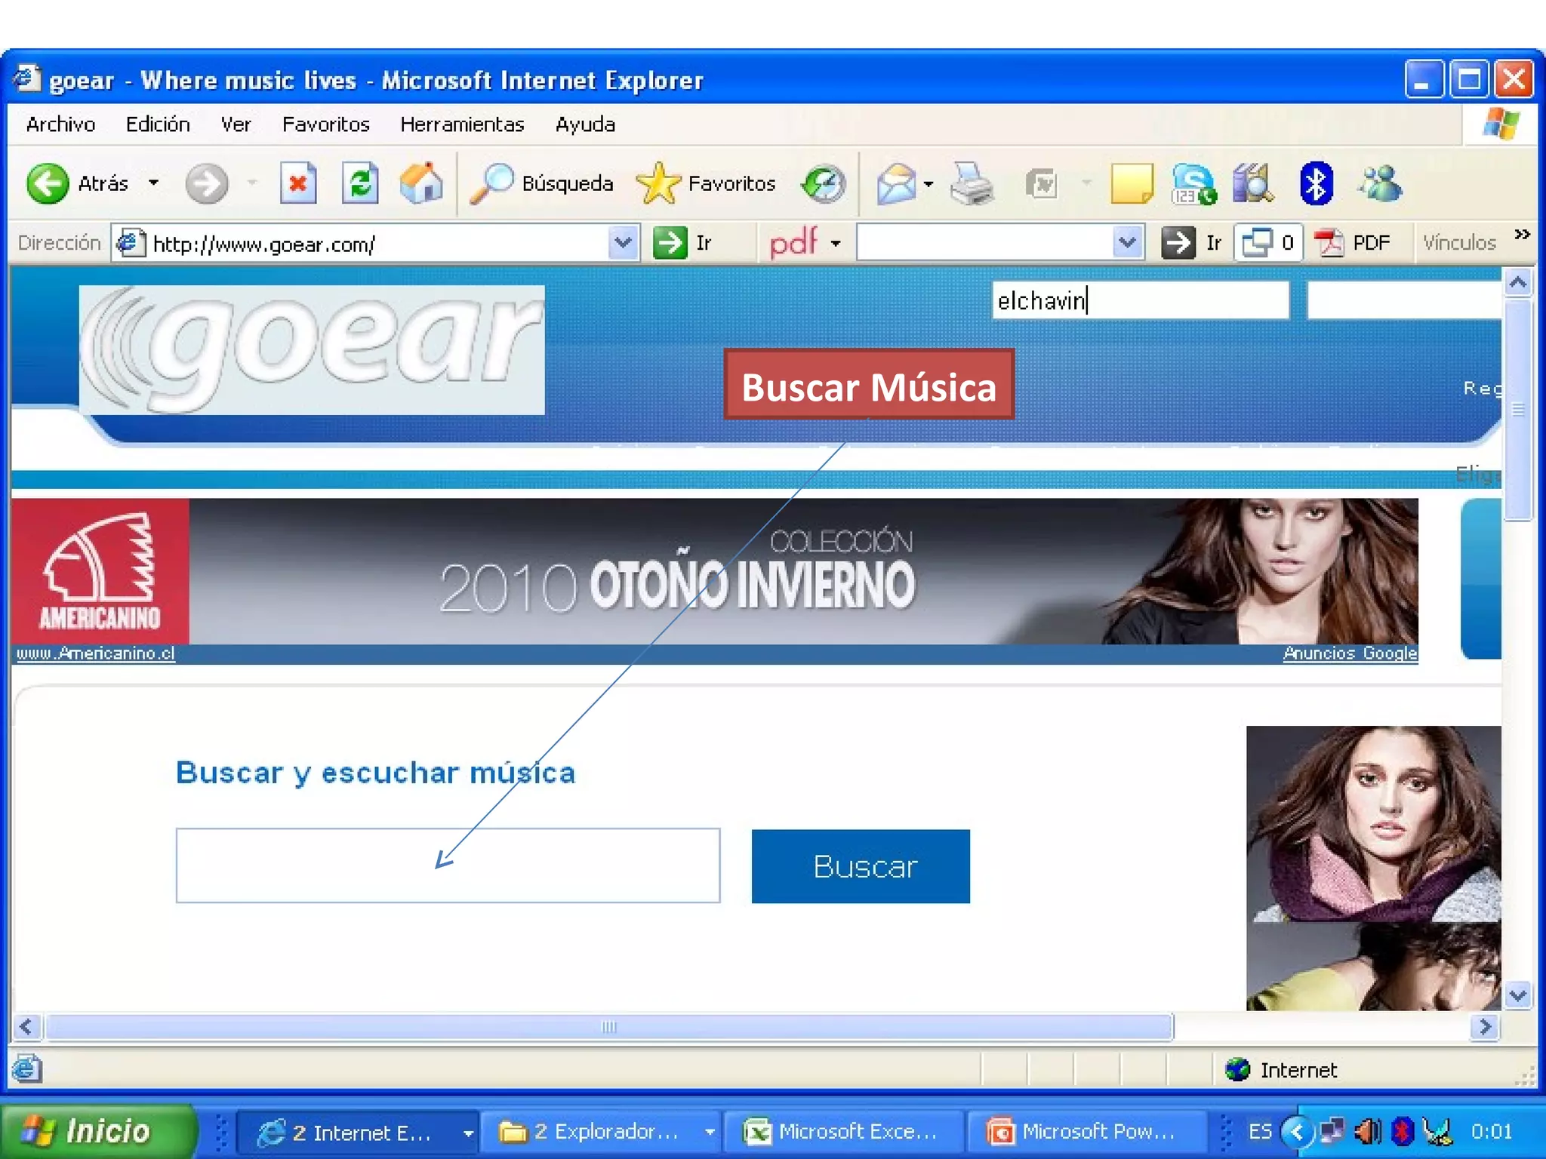The image size is (1546, 1159).
Task: Click the vertical scrollbar up arrow
Action: pos(1517,282)
